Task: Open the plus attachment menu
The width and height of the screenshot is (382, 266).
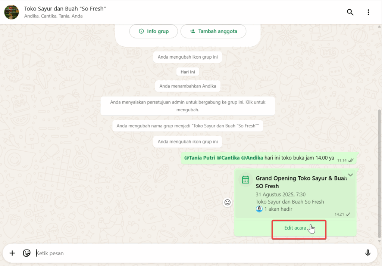Action: pyautogui.click(x=12, y=253)
